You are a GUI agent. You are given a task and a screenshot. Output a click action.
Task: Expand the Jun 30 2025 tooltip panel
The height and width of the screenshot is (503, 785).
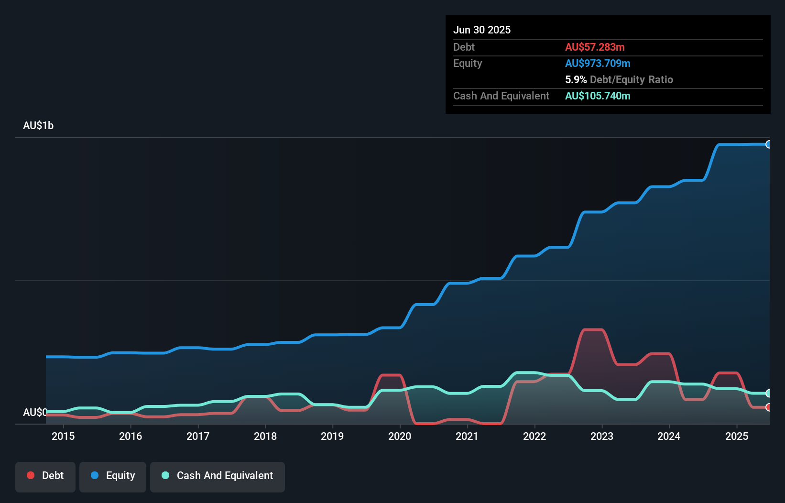482,30
